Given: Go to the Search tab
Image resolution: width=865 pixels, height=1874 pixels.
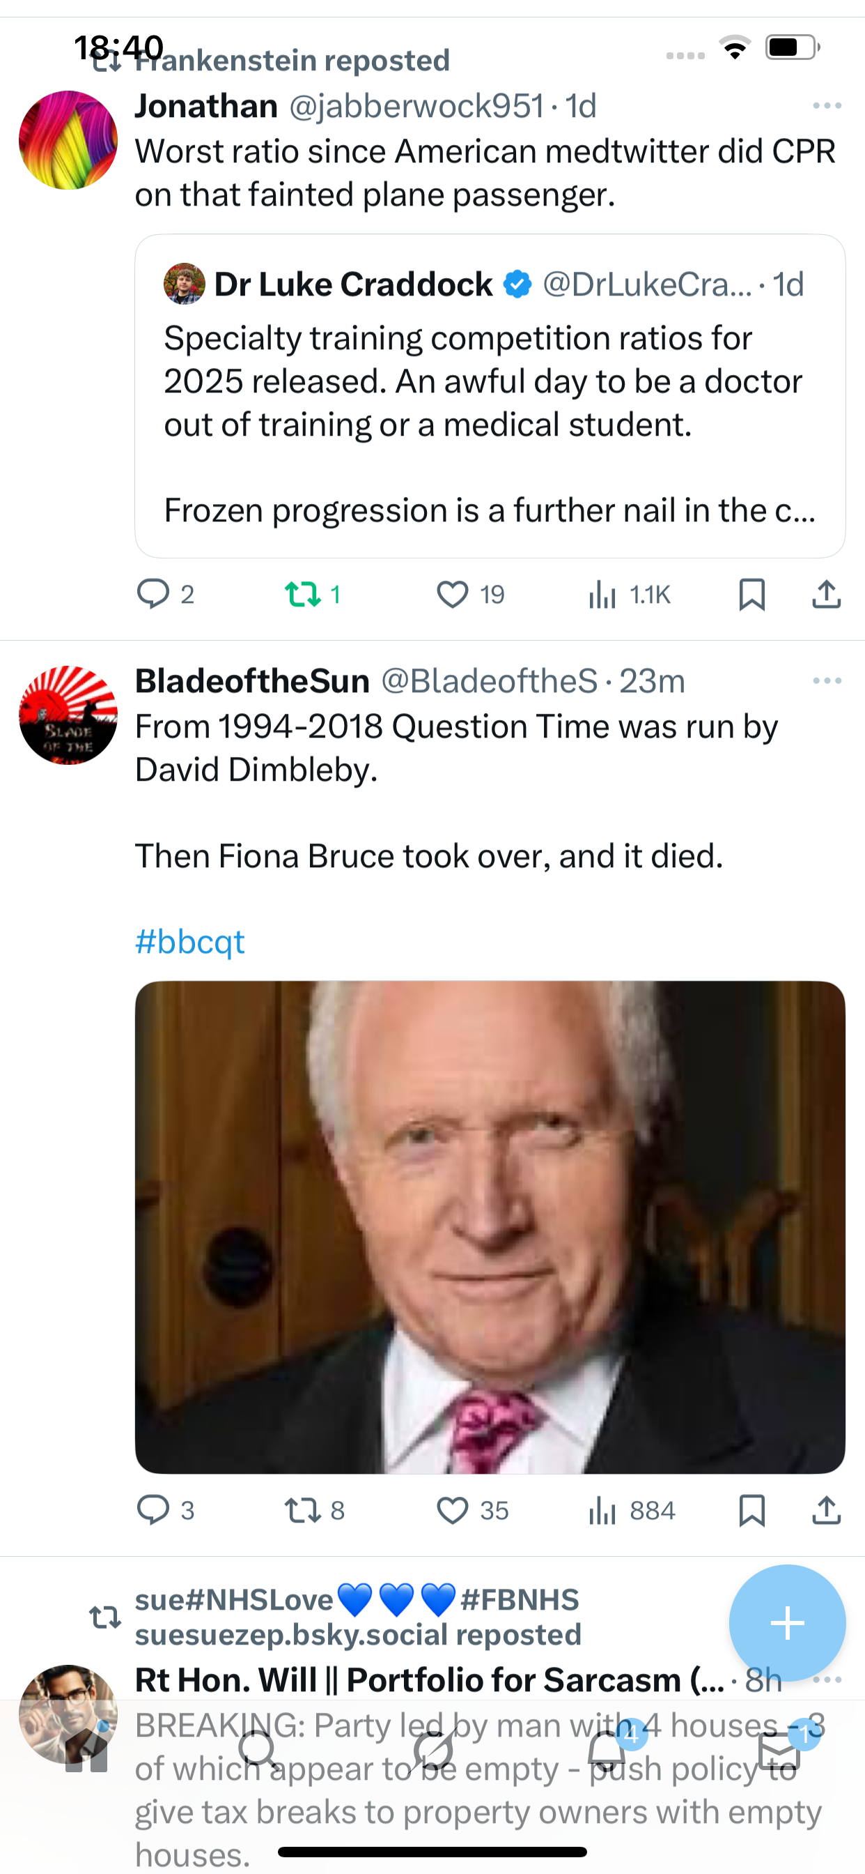Looking at the screenshot, I should [258, 1752].
